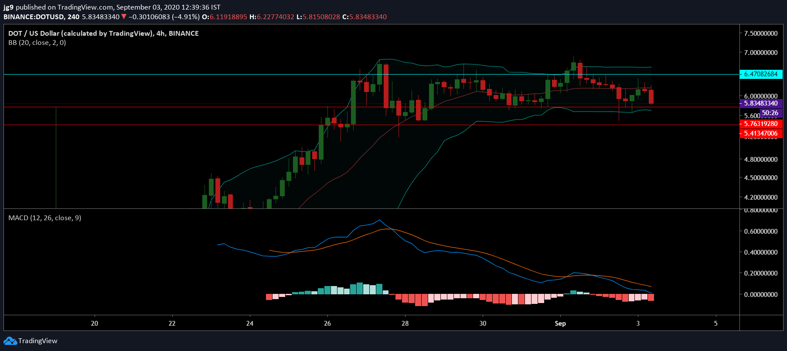Click the 0.40000000 MACD axis value
The width and height of the screenshot is (787, 351).
761,252
